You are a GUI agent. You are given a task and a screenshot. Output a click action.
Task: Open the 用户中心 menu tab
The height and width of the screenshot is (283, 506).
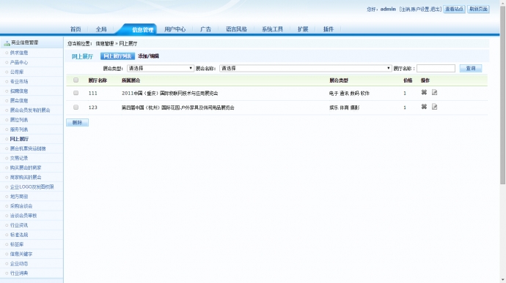(x=175, y=29)
